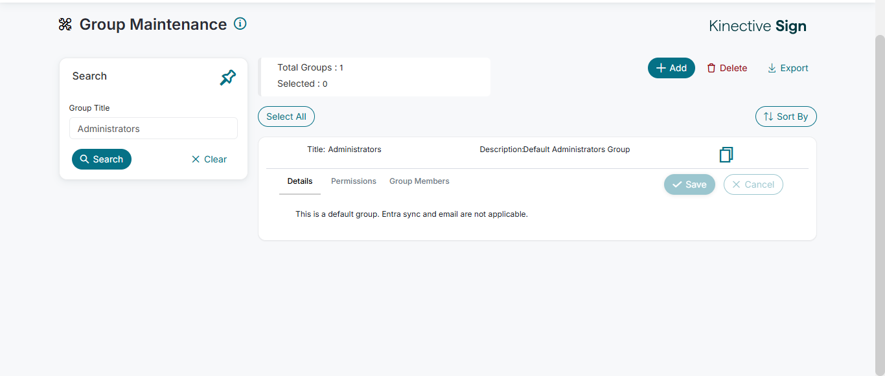This screenshot has height=376, width=885.
Task: Click the Group Maintenance title icon
Action: pos(65,25)
